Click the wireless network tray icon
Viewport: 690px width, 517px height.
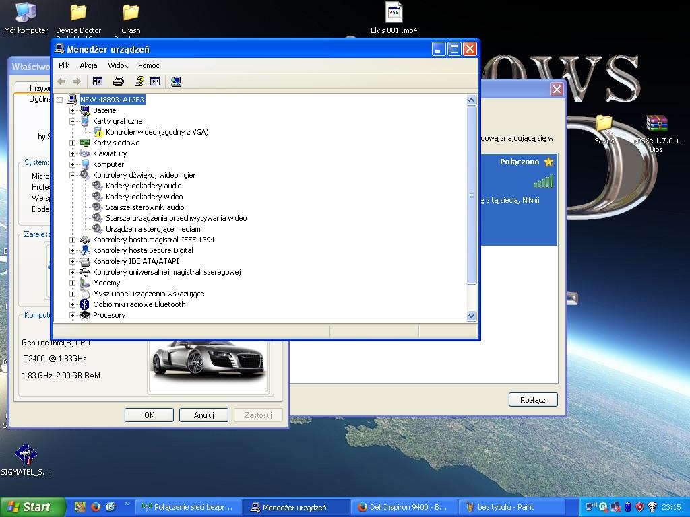(652, 507)
